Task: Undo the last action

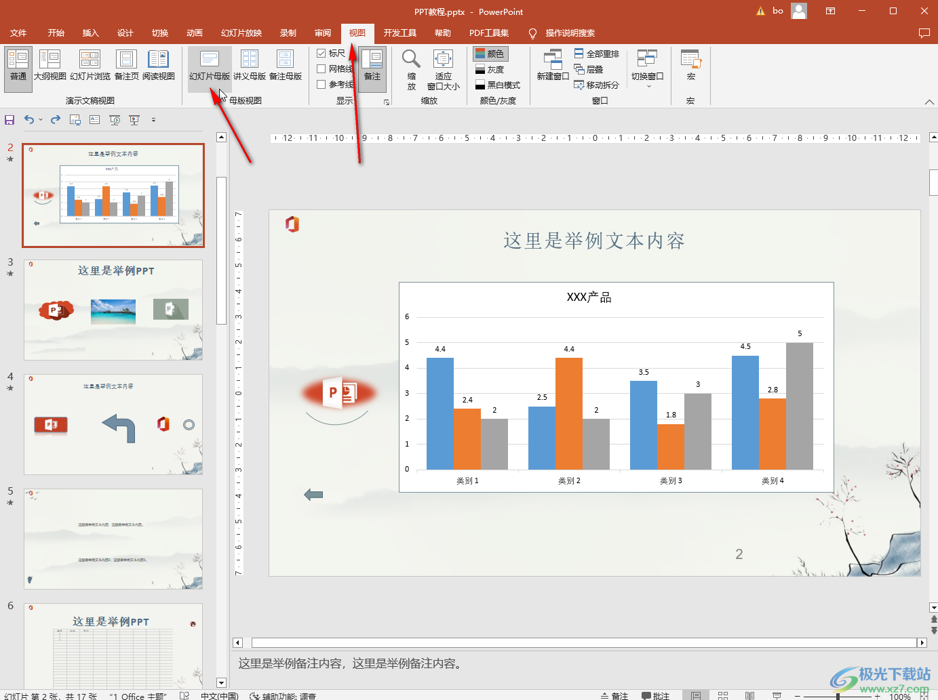Action: click(29, 120)
